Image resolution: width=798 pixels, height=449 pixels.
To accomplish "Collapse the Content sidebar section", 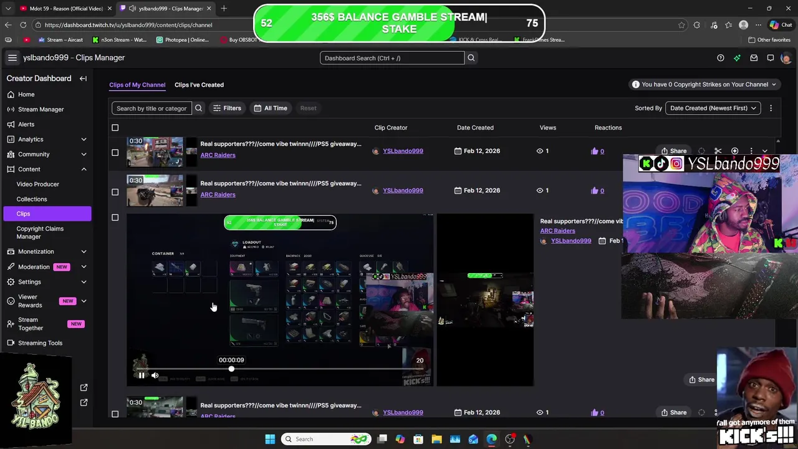I will (84, 169).
